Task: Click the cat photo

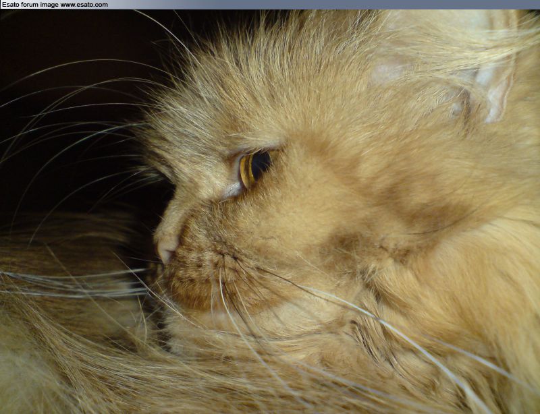Action: (270, 212)
